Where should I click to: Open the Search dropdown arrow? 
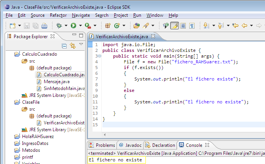[153, 26]
